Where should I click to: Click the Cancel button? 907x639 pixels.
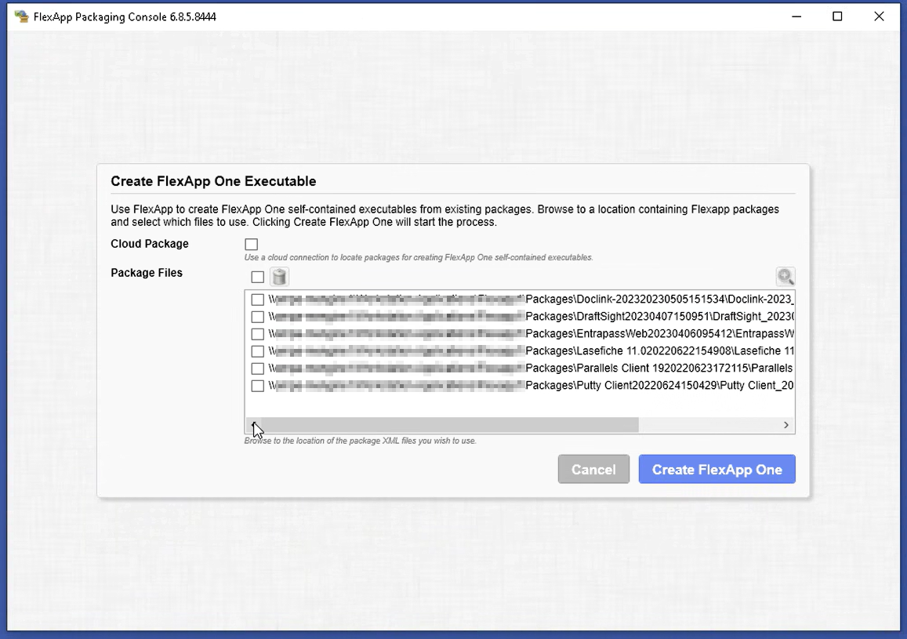point(593,470)
